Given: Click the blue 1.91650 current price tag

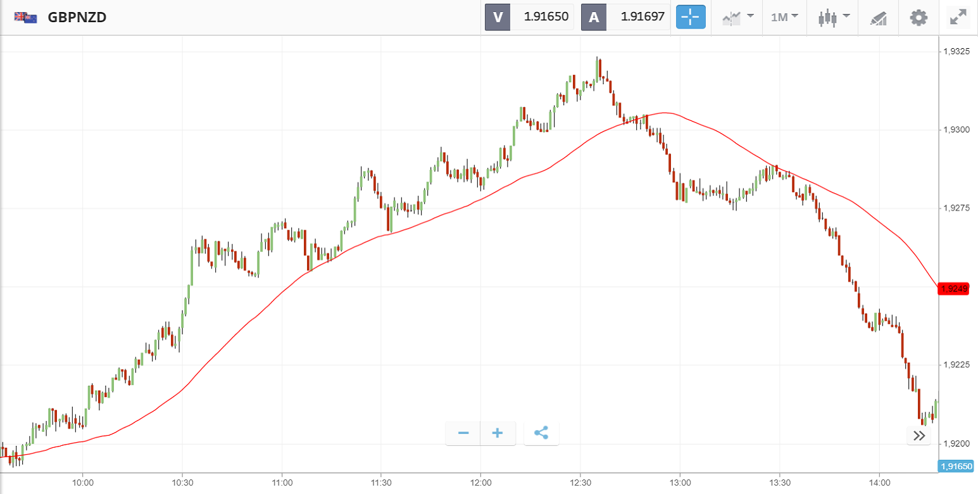Looking at the screenshot, I should (956, 466).
